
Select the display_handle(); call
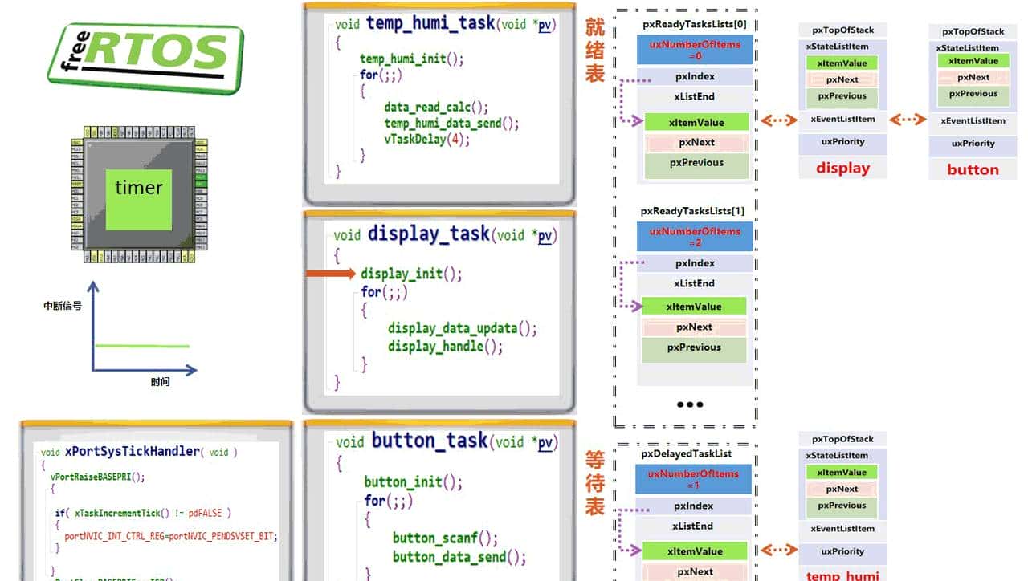tap(446, 347)
